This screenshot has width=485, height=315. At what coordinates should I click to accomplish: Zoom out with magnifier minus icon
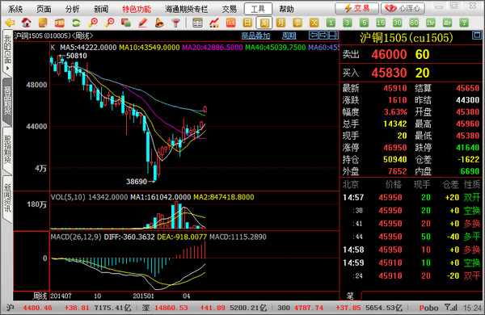(x=109, y=23)
